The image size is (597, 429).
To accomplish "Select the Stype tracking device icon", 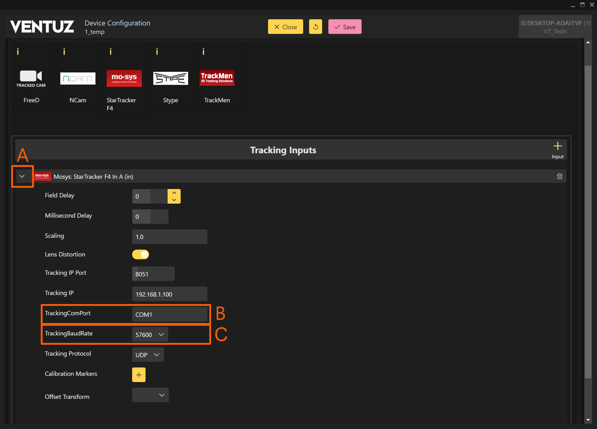I will tap(170, 78).
